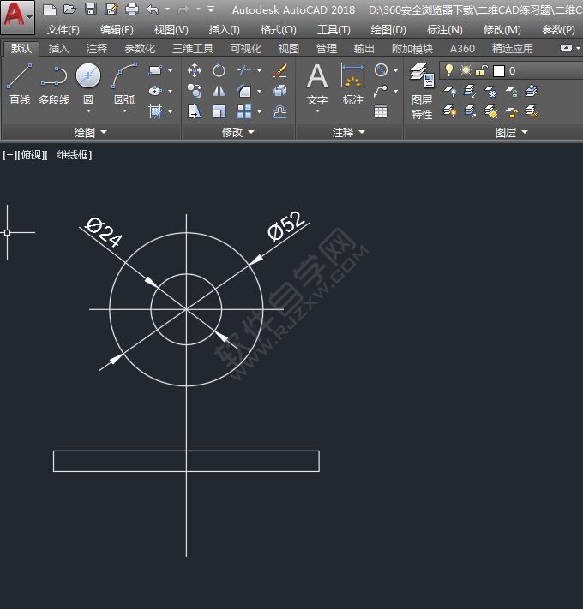Open the Arc (圆弧) dropdown arrow
Screen dimensions: 583x609
point(124,110)
